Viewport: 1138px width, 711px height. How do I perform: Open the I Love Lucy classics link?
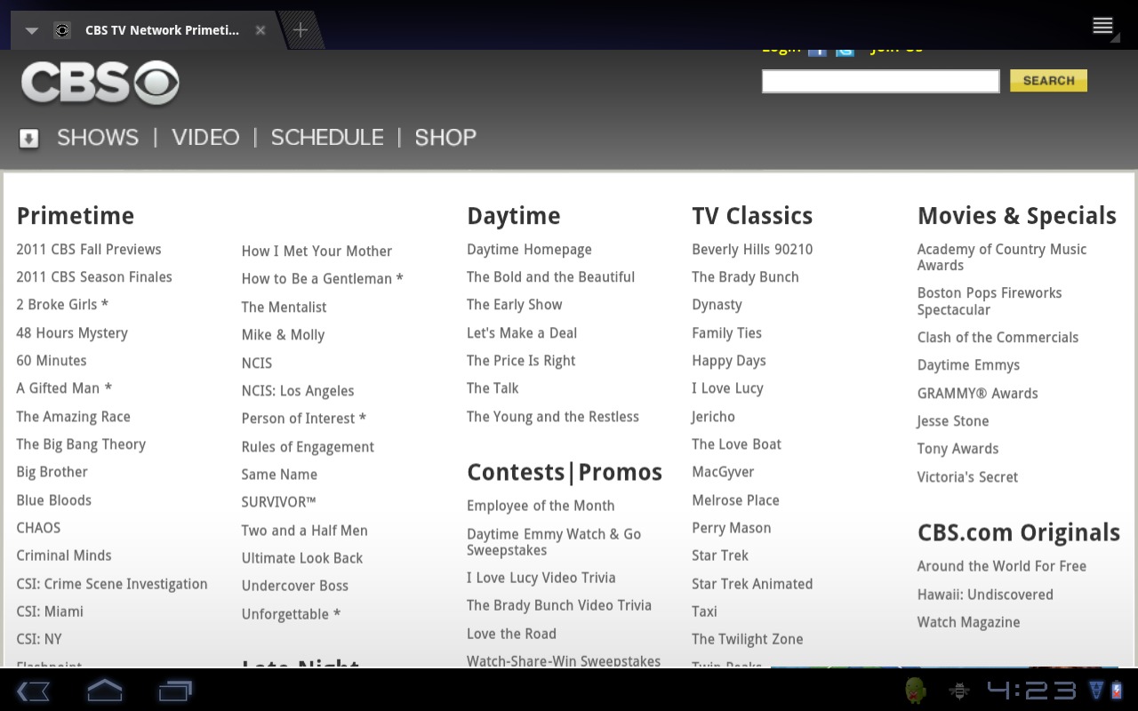coord(727,388)
